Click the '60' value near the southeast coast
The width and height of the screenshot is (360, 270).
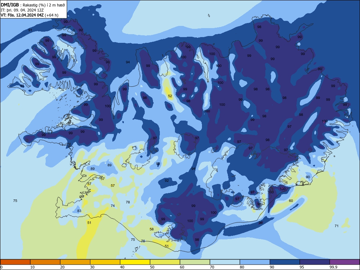(291, 201)
